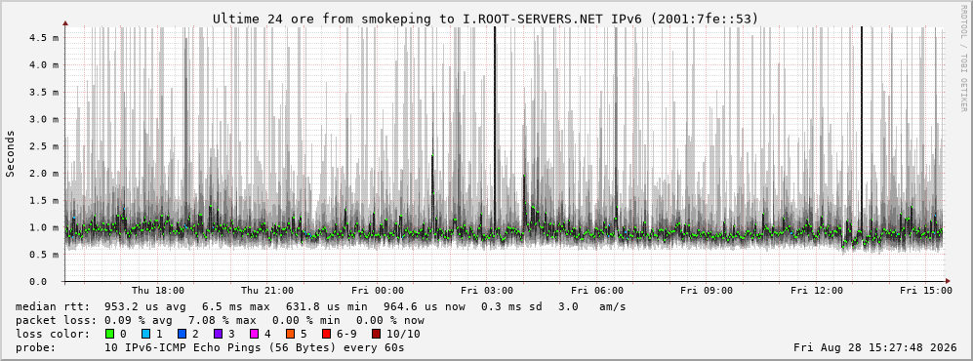The width and height of the screenshot is (973, 361).
Task: Click the magenta loss color 4 swatch
Action: 255,335
